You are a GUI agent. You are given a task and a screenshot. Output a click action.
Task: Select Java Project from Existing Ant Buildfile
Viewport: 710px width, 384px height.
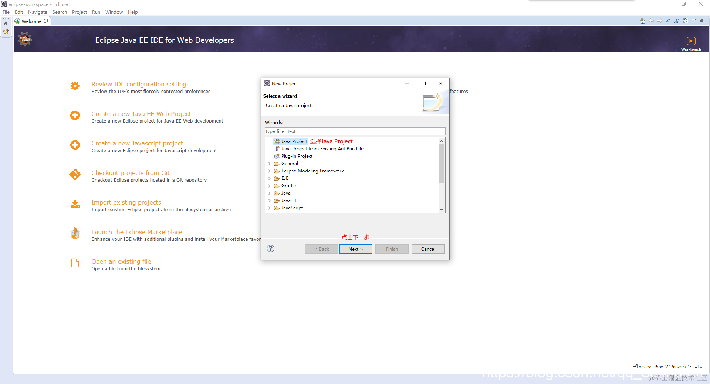pos(322,149)
